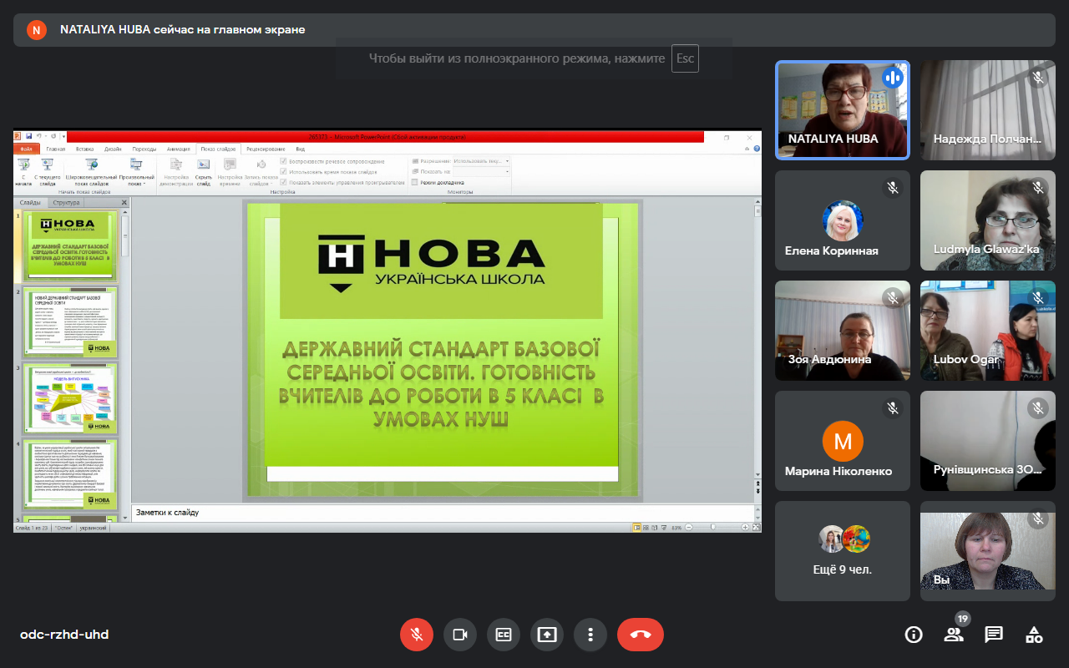Click the Марина Ніколенко participant tile
Viewport: 1069px width, 668px height.
tap(843, 441)
